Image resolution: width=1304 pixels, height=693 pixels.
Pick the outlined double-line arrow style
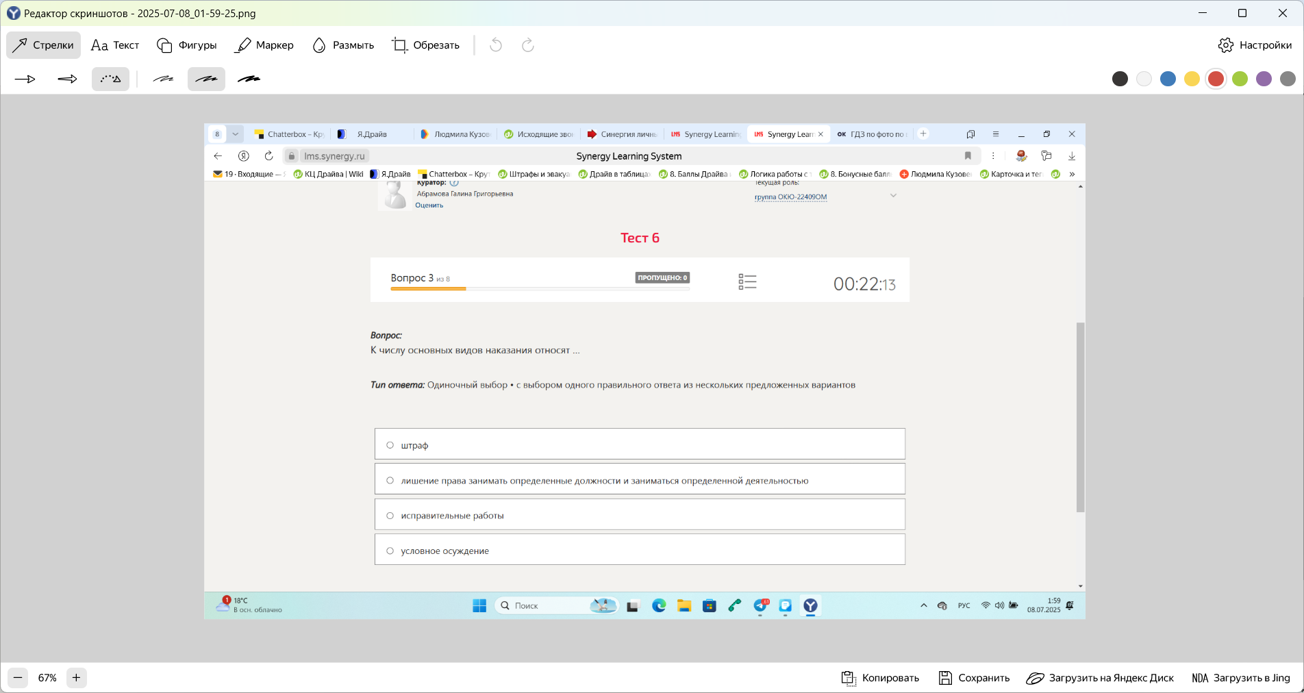coord(67,79)
